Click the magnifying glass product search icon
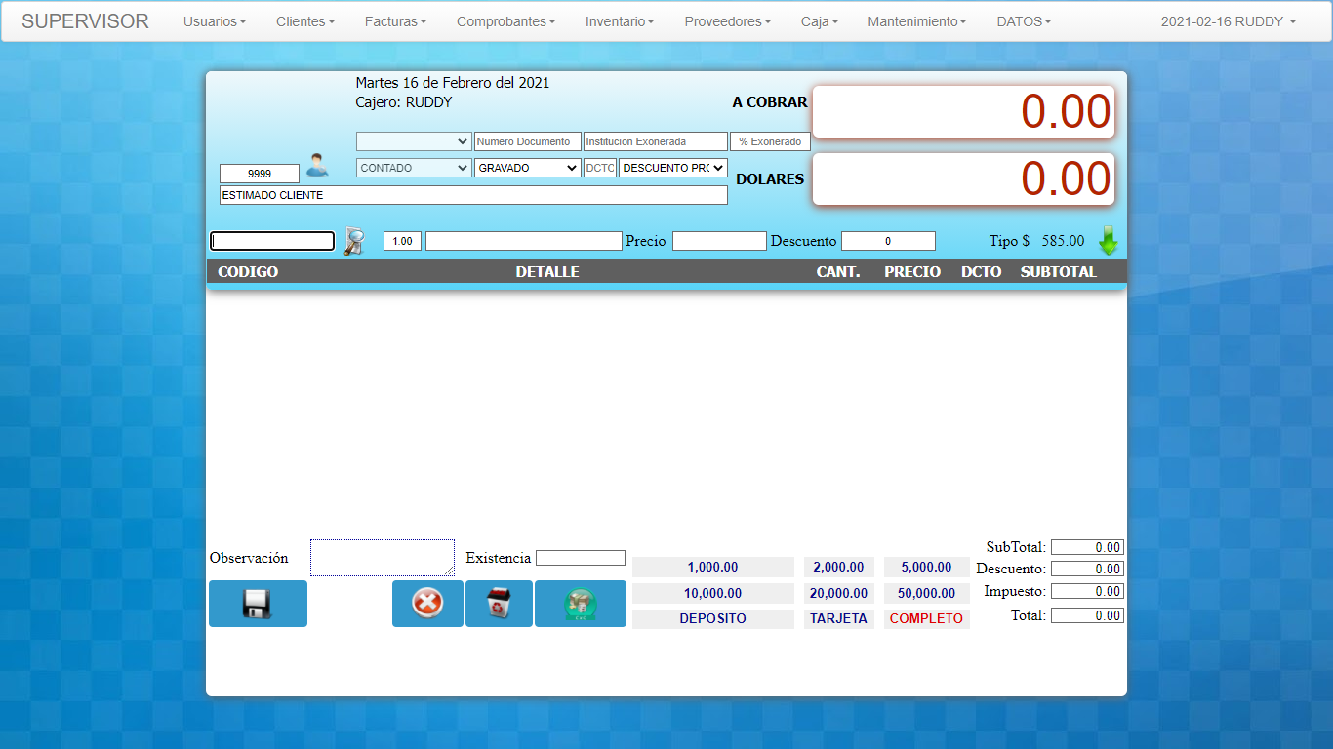The height and width of the screenshot is (749, 1333). (x=353, y=241)
